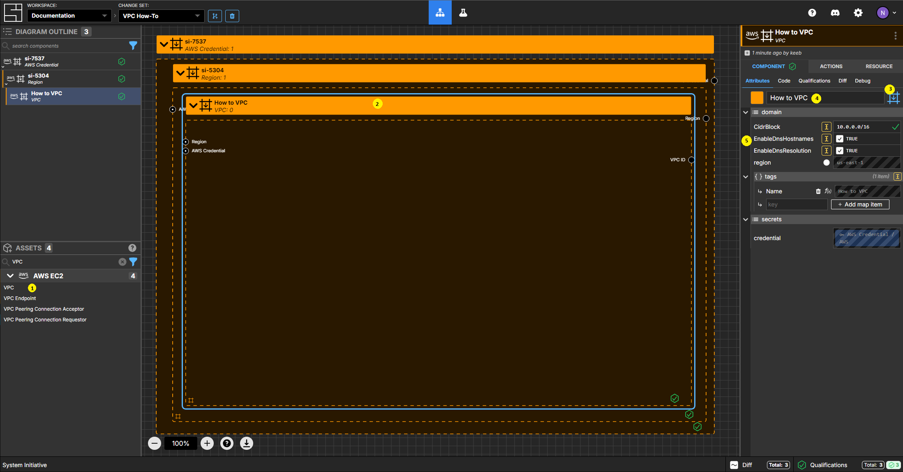Open the Debug sub-tab

(x=862, y=81)
